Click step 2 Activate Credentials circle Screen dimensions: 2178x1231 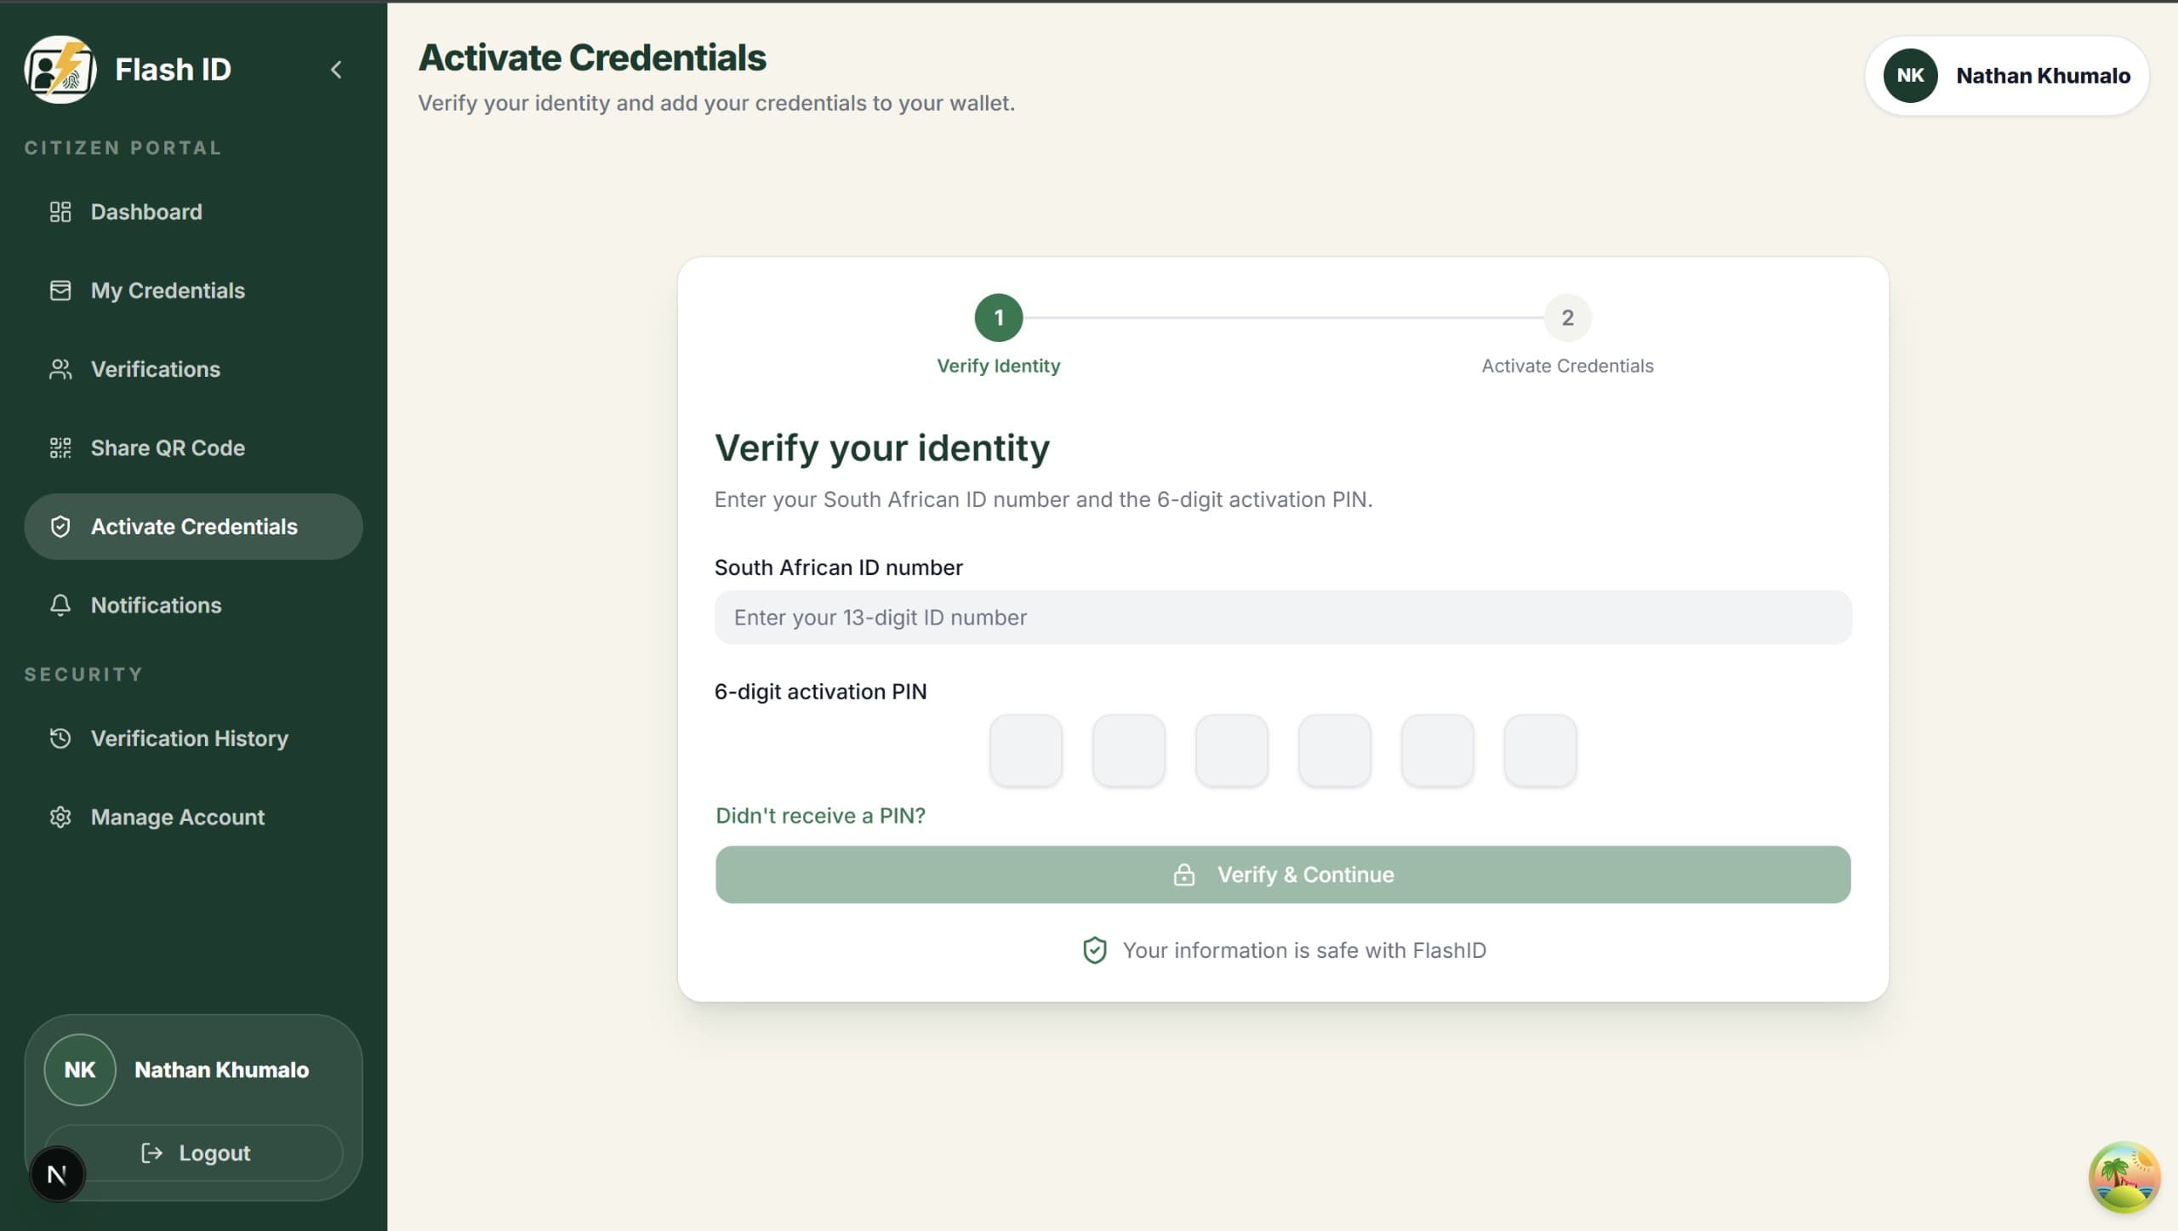pyautogui.click(x=1567, y=318)
